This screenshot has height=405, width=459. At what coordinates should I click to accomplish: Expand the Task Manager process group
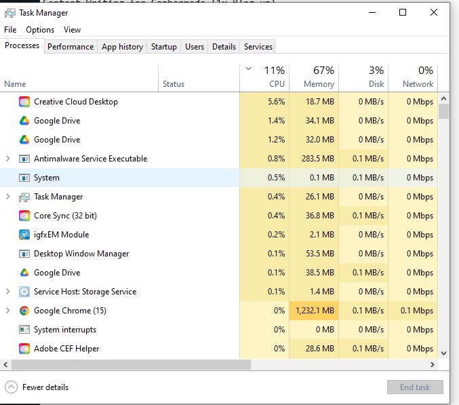coord(8,197)
